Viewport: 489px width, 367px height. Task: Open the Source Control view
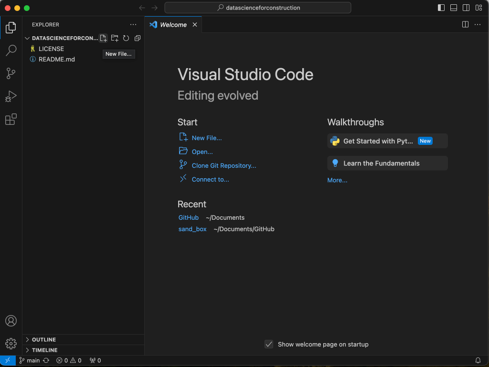click(11, 73)
